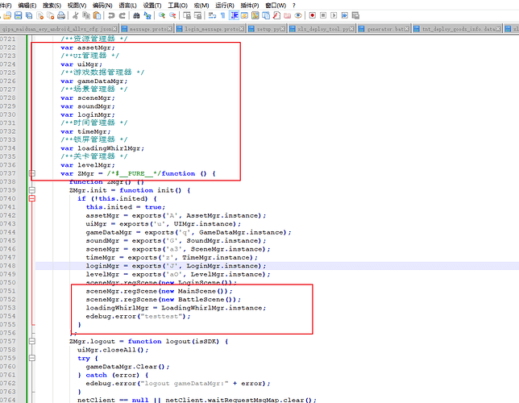Click the Synchronize horizontal scrolling icon
This screenshot has width=519, height=403.
tap(197, 15)
